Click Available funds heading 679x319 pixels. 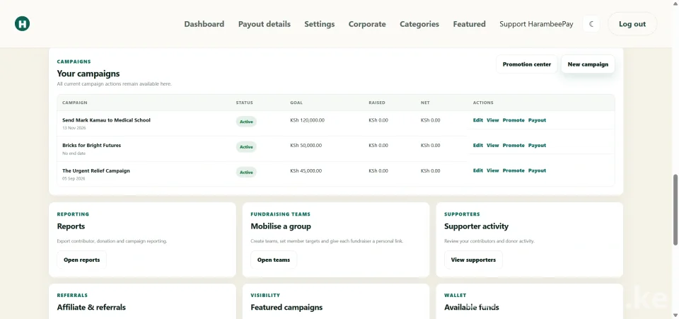[x=472, y=307]
